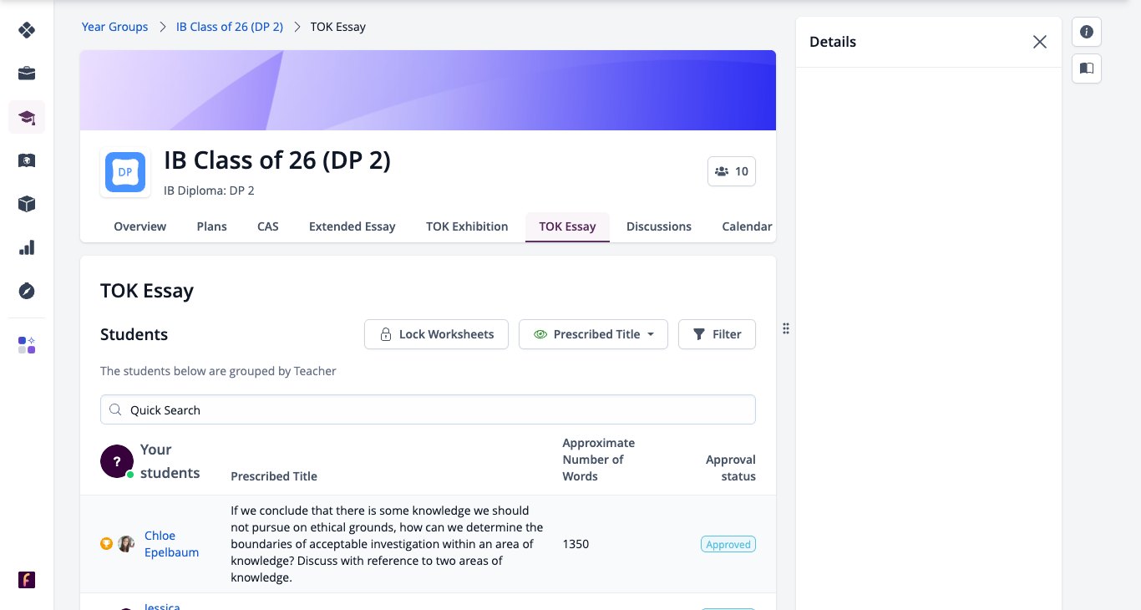Click the 1350 word count value
Viewport: 1141px width, 610px height.
(x=576, y=544)
